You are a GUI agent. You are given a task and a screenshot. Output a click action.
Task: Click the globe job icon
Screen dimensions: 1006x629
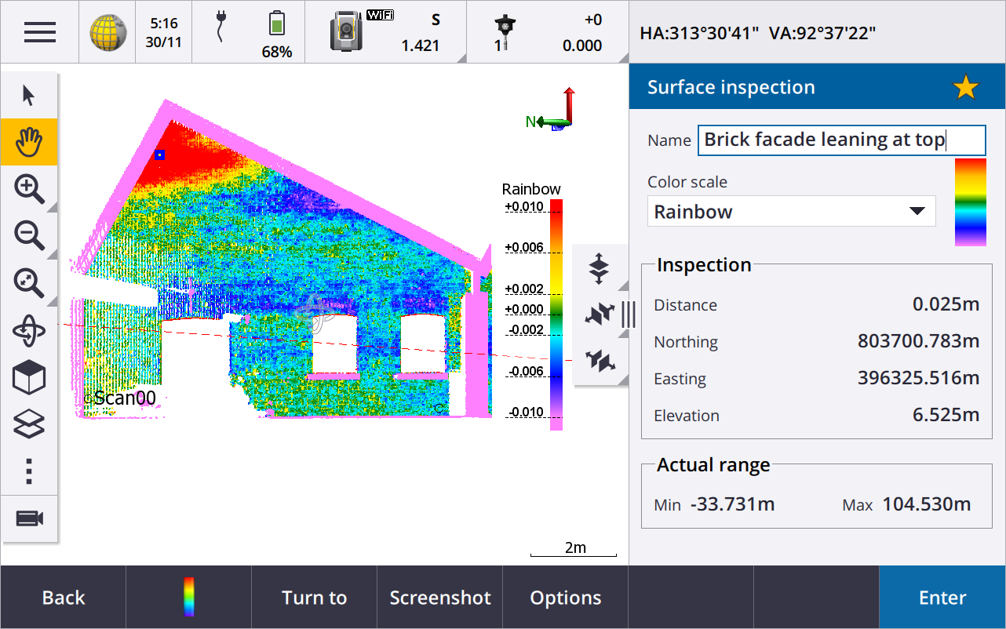[108, 32]
